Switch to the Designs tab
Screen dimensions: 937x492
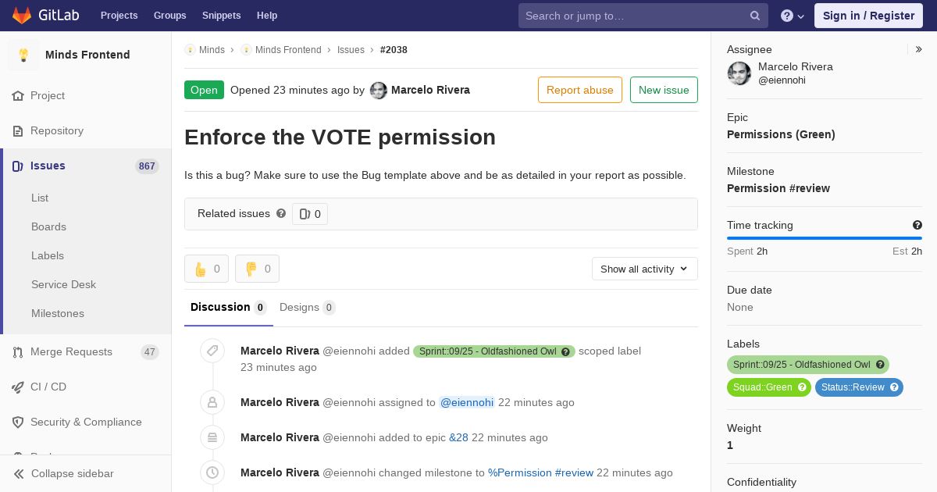[x=308, y=307]
